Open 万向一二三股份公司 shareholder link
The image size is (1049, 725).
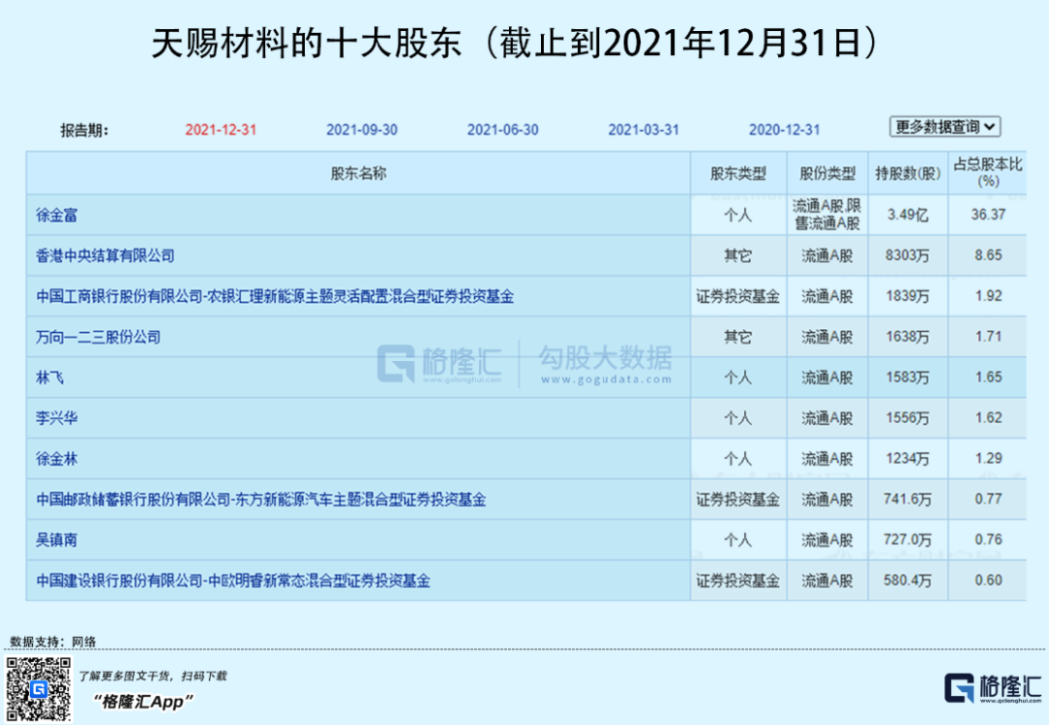98,338
